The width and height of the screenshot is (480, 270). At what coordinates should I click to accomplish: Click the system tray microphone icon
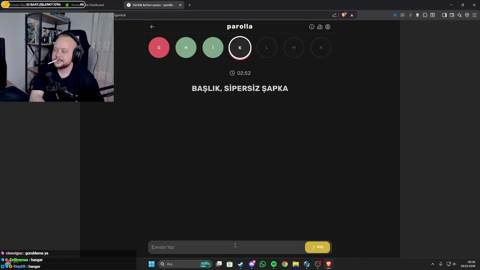441,264
